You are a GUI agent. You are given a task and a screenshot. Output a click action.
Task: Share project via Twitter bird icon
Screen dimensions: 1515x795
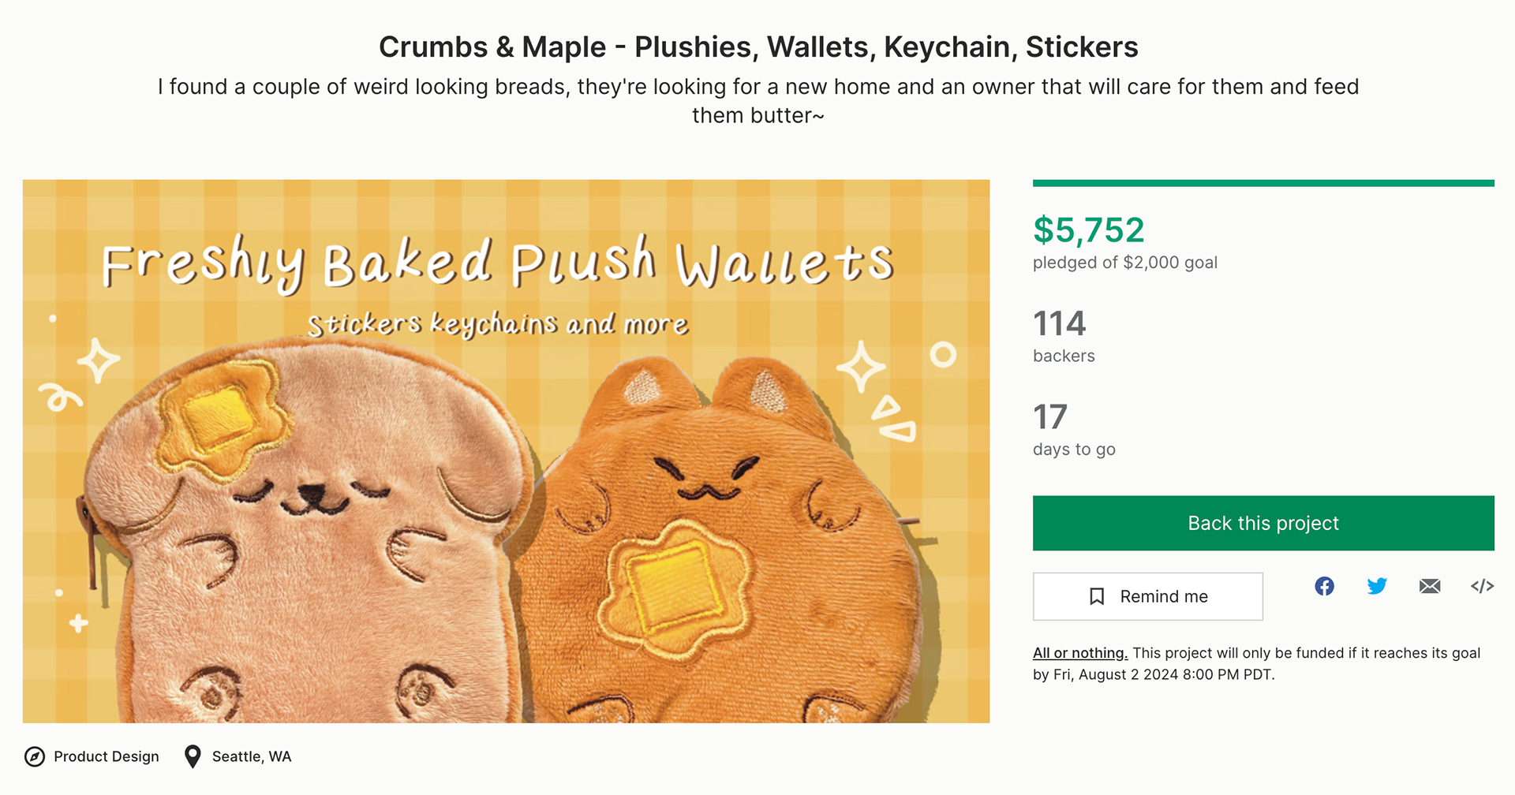(x=1377, y=586)
